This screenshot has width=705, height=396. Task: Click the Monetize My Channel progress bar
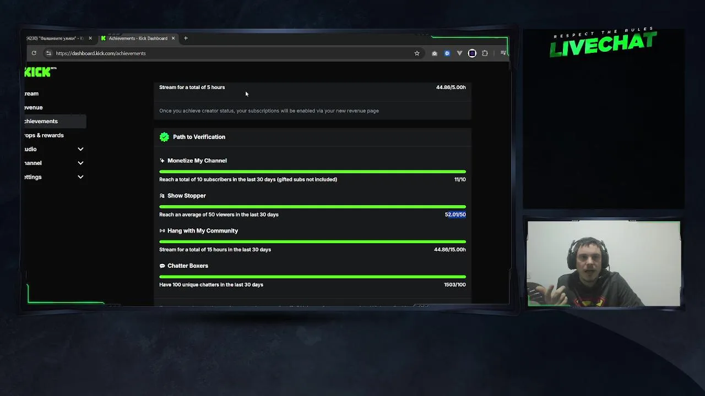pos(312,172)
